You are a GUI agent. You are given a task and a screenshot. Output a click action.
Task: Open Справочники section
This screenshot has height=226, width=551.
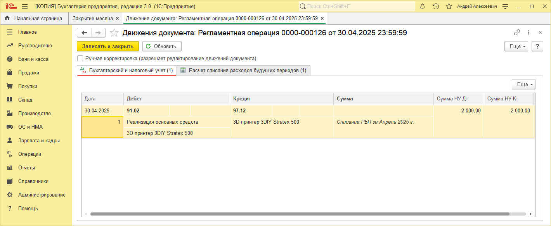(36, 181)
